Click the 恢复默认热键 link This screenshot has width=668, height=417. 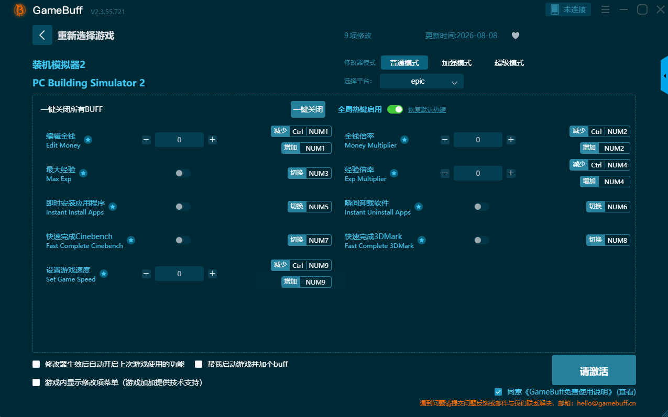[427, 110]
